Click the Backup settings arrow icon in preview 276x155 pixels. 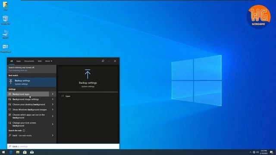point(88,74)
